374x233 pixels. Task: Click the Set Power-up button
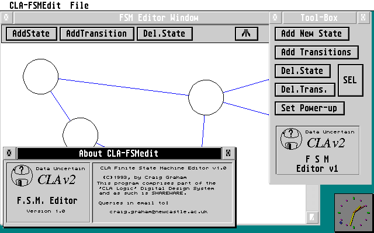click(x=309, y=108)
